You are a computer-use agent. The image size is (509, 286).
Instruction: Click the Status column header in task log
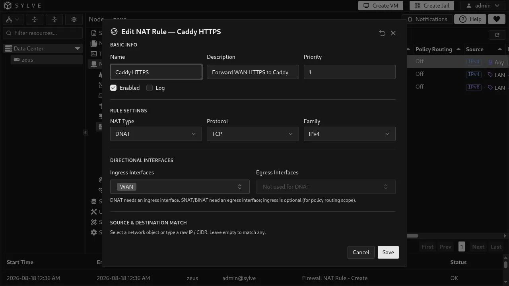[x=458, y=262]
